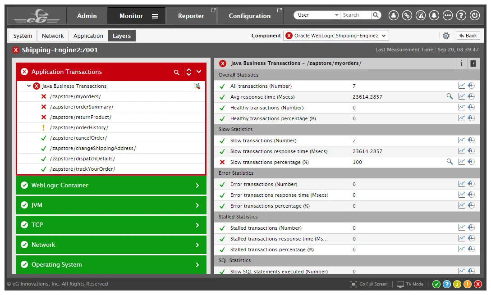Select the Layers tab
Screen dimensions: 491x295
click(121, 36)
